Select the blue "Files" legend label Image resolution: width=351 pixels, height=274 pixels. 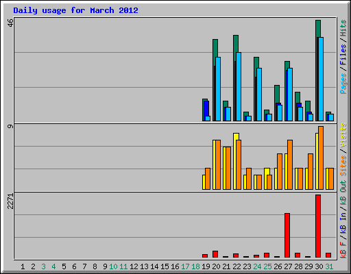[343, 55]
